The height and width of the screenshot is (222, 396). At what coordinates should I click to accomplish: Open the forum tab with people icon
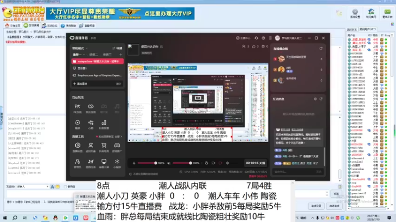point(50,26)
